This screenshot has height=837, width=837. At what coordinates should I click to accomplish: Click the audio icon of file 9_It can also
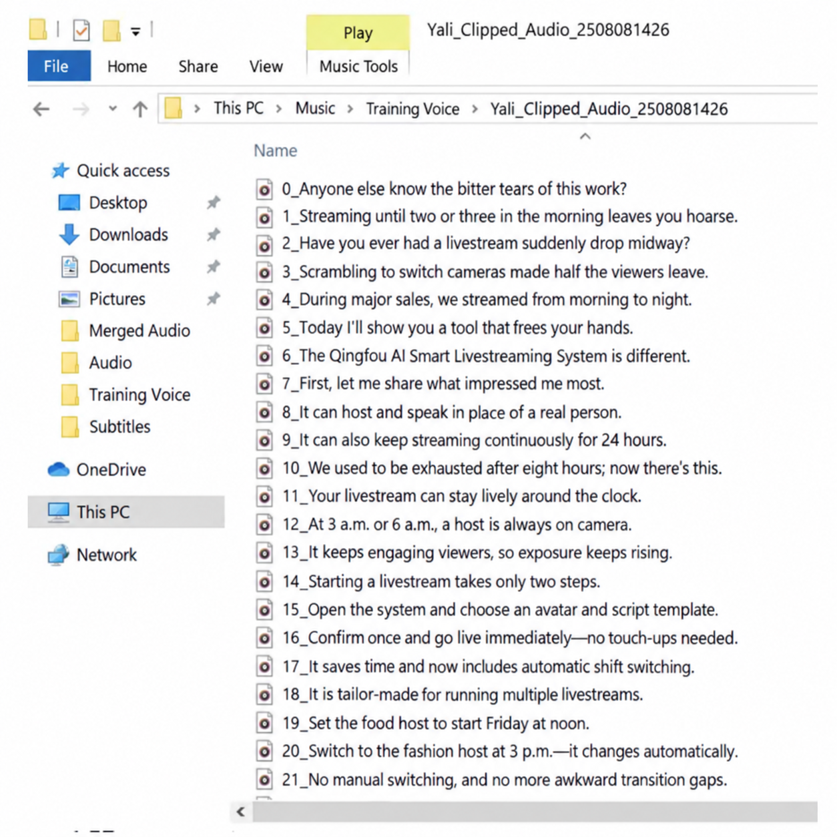[x=264, y=441]
